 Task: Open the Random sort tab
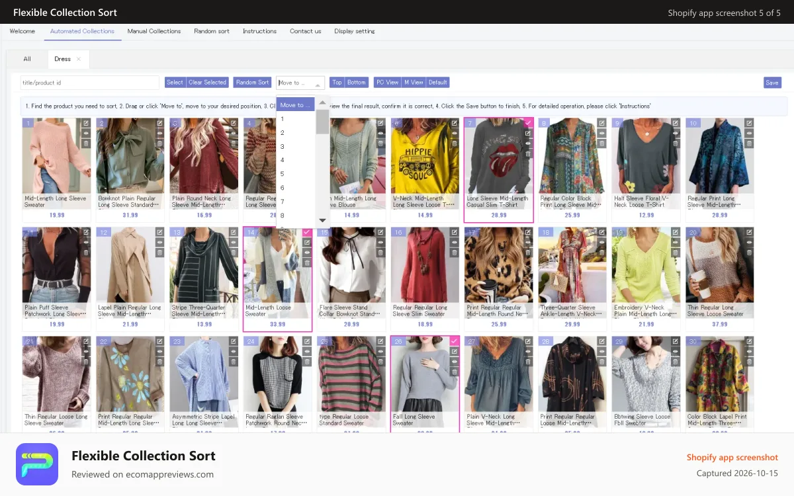coord(212,31)
